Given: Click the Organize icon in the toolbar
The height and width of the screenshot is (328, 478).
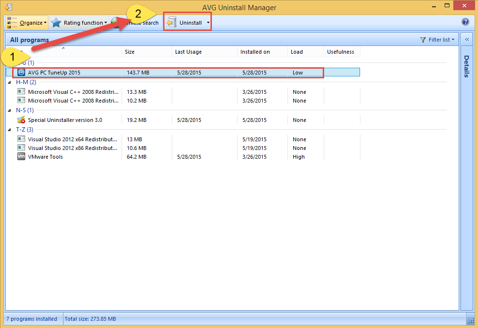Looking at the screenshot, I should point(11,23).
